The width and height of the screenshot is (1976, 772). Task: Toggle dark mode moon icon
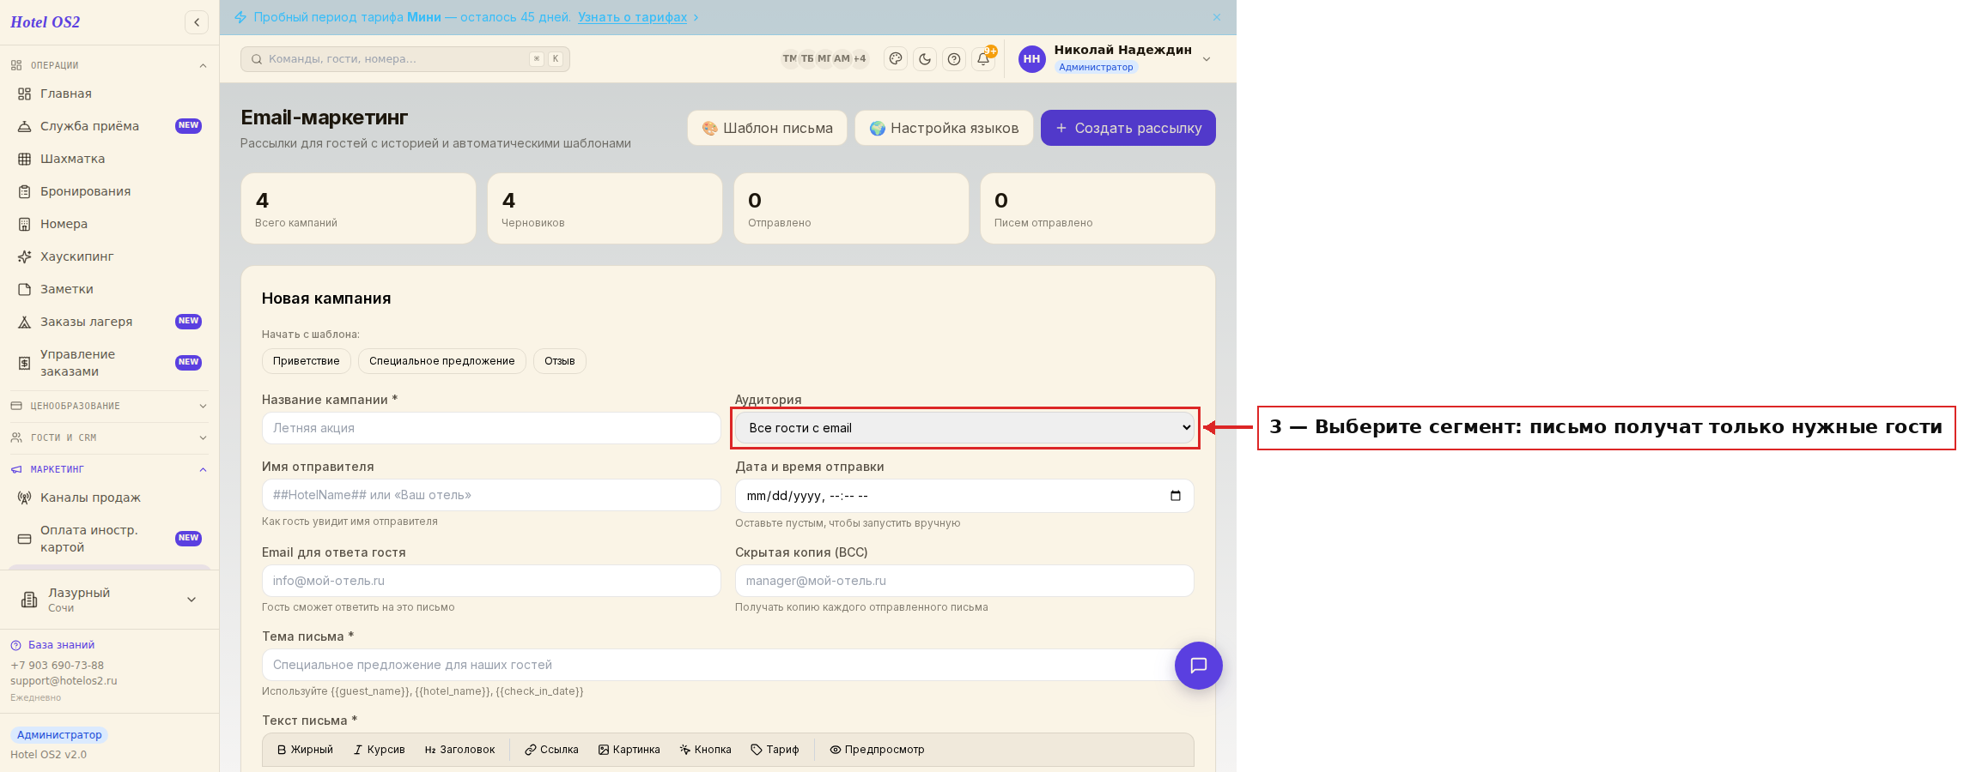(925, 59)
